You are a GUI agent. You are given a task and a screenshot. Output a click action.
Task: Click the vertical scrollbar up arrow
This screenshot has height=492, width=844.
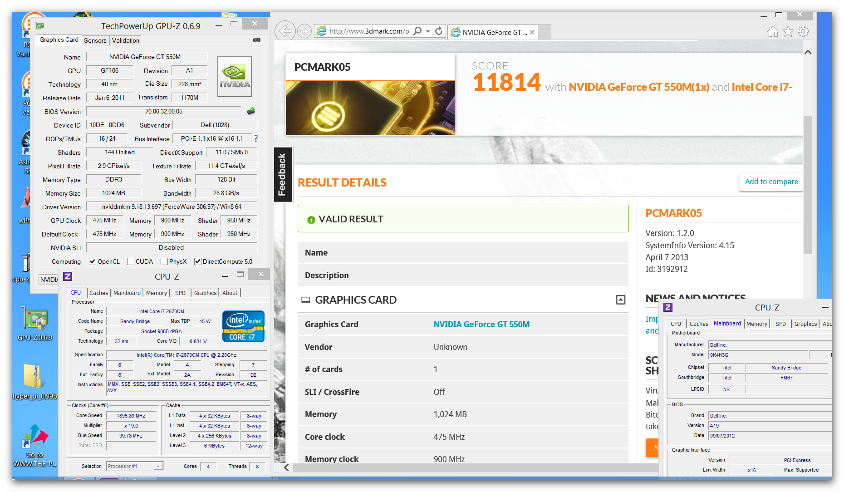tap(808, 52)
